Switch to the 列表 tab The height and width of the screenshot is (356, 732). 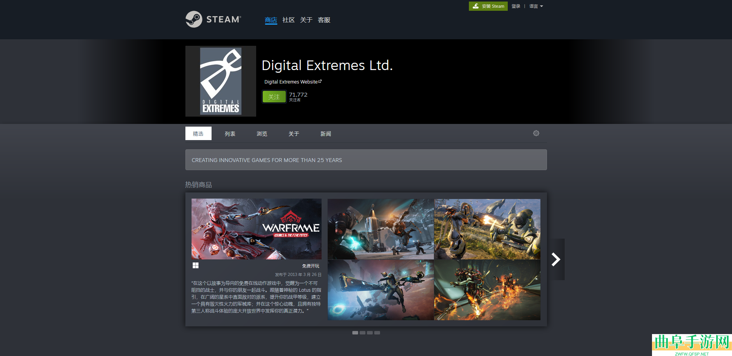tap(230, 134)
